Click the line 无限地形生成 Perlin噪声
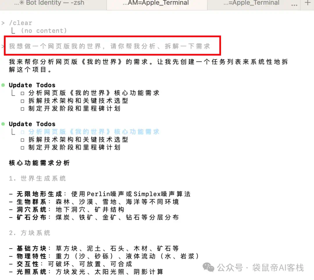Viewport: 314px width, 280px height. (100, 194)
